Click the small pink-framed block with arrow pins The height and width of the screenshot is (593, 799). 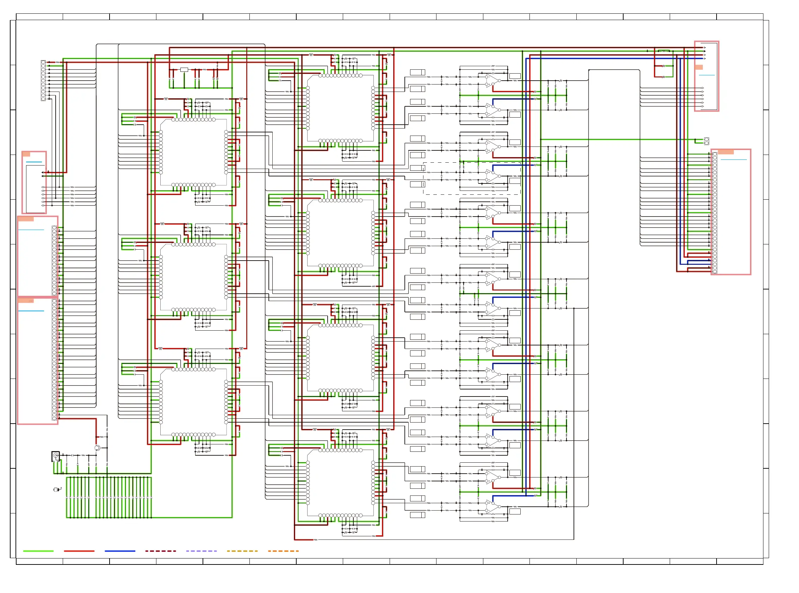click(x=34, y=182)
